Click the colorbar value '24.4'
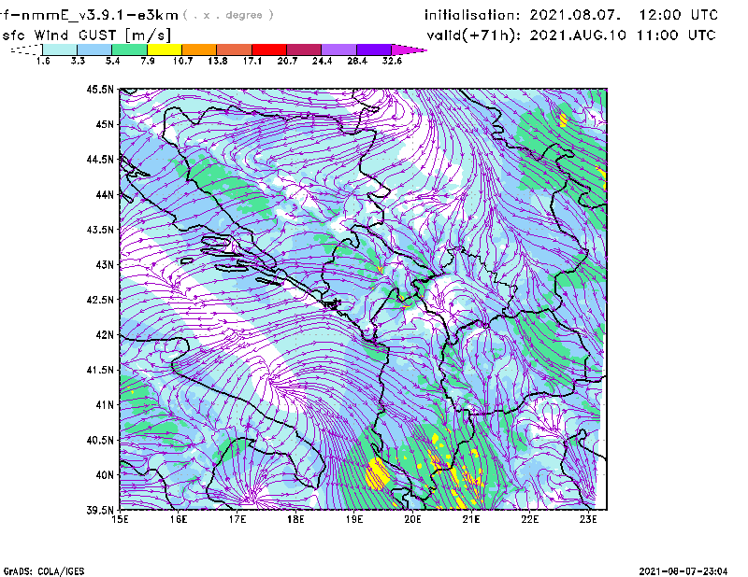 click(x=322, y=61)
